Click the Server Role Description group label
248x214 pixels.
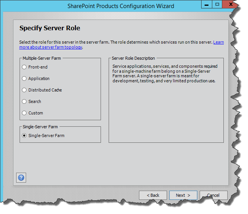[133, 58]
